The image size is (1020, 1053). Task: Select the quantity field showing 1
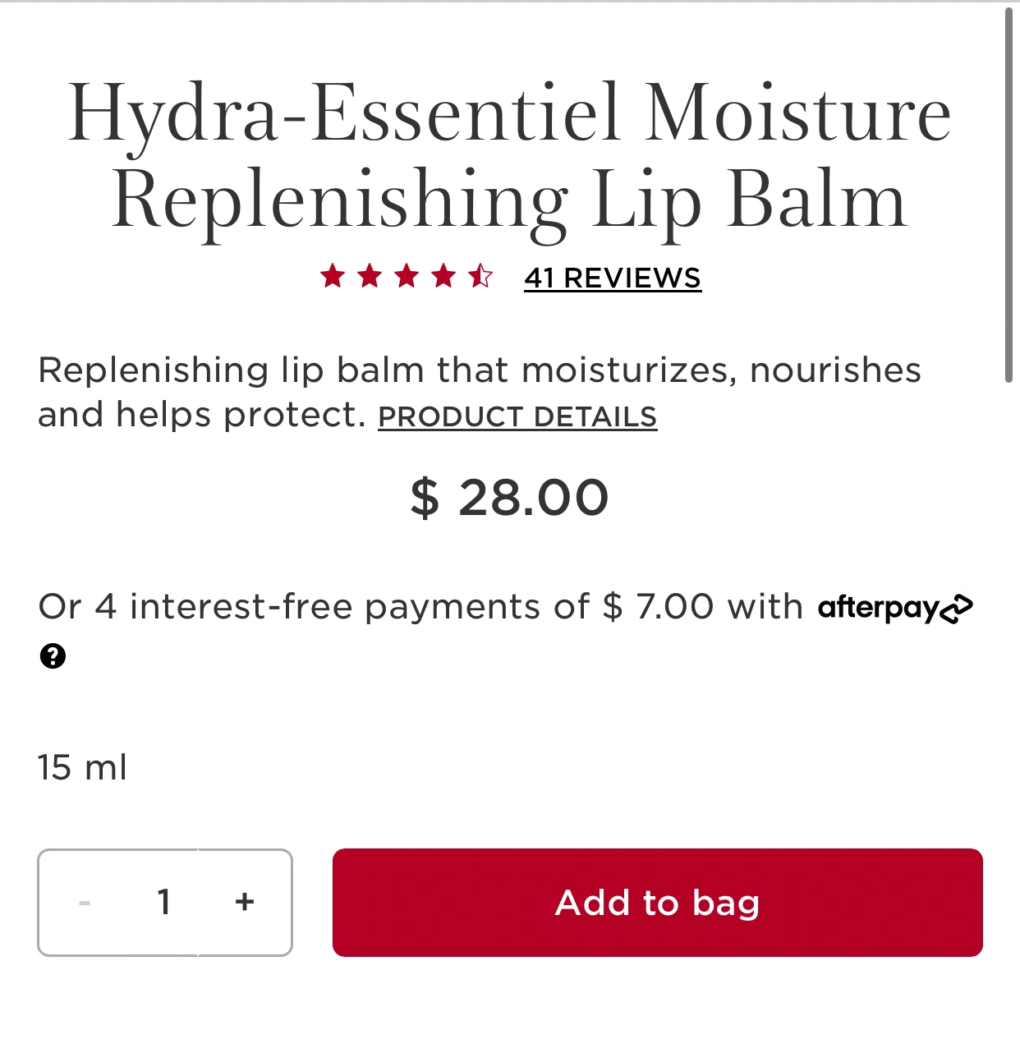point(164,902)
